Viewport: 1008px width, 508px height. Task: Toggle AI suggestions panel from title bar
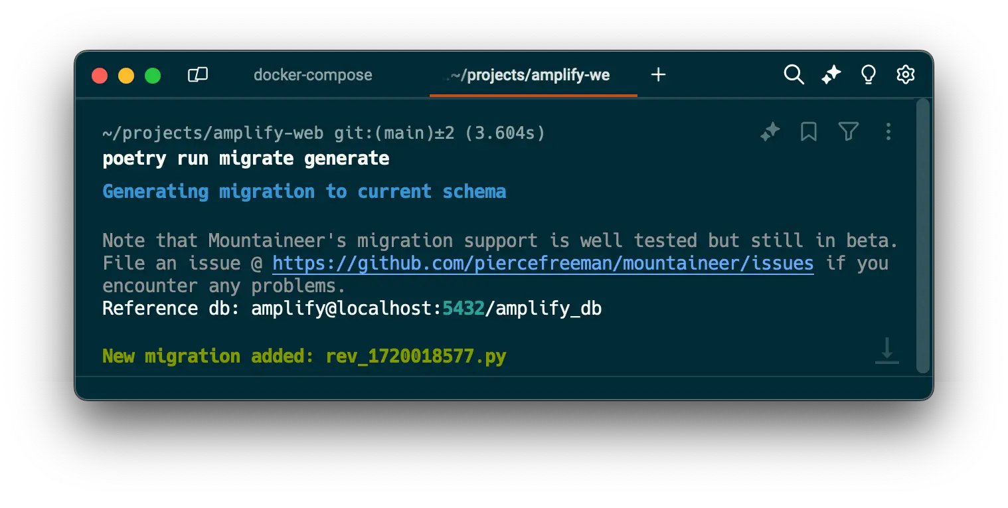[831, 74]
